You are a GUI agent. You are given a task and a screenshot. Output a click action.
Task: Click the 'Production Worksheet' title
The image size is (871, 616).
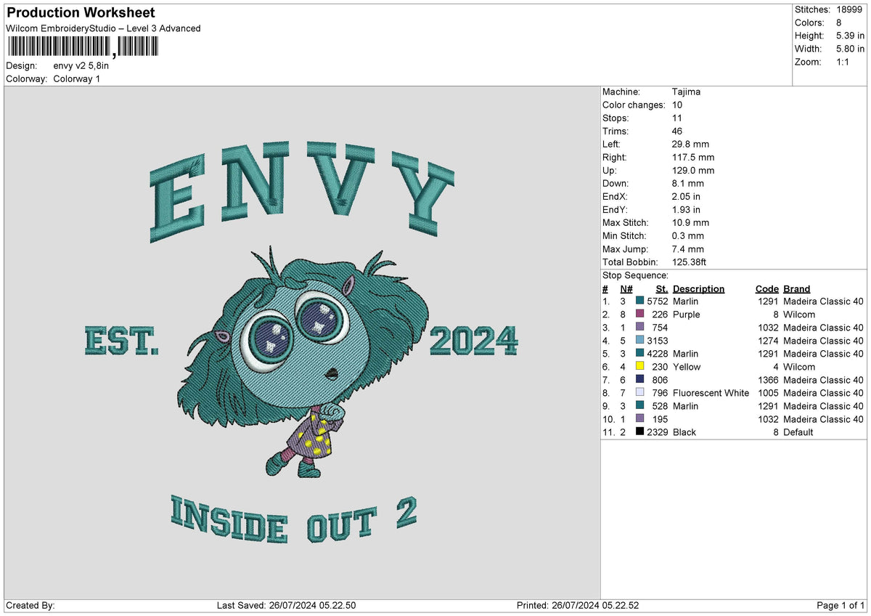tap(81, 13)
